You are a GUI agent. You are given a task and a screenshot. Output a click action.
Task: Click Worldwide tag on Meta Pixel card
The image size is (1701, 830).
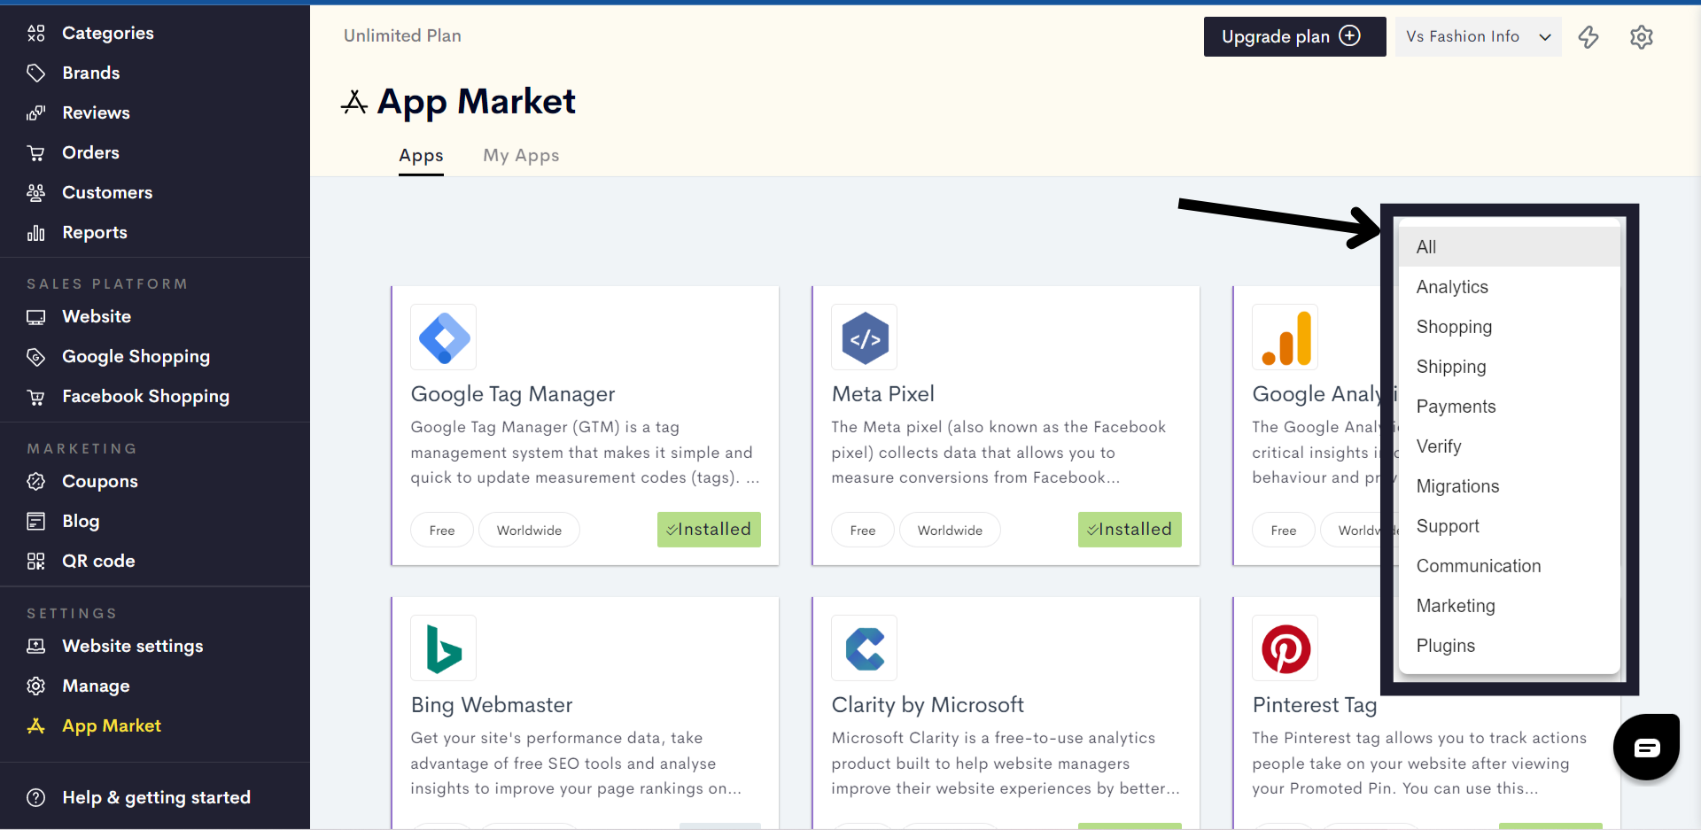(x=950, y=531)
